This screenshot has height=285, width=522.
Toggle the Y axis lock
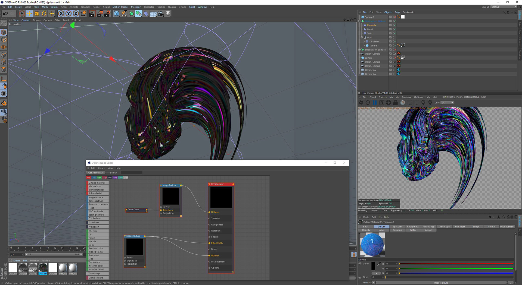point(69,13)
